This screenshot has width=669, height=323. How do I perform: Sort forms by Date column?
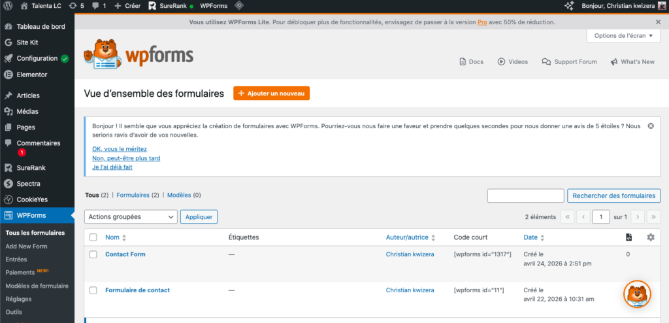tap(534, 237)
